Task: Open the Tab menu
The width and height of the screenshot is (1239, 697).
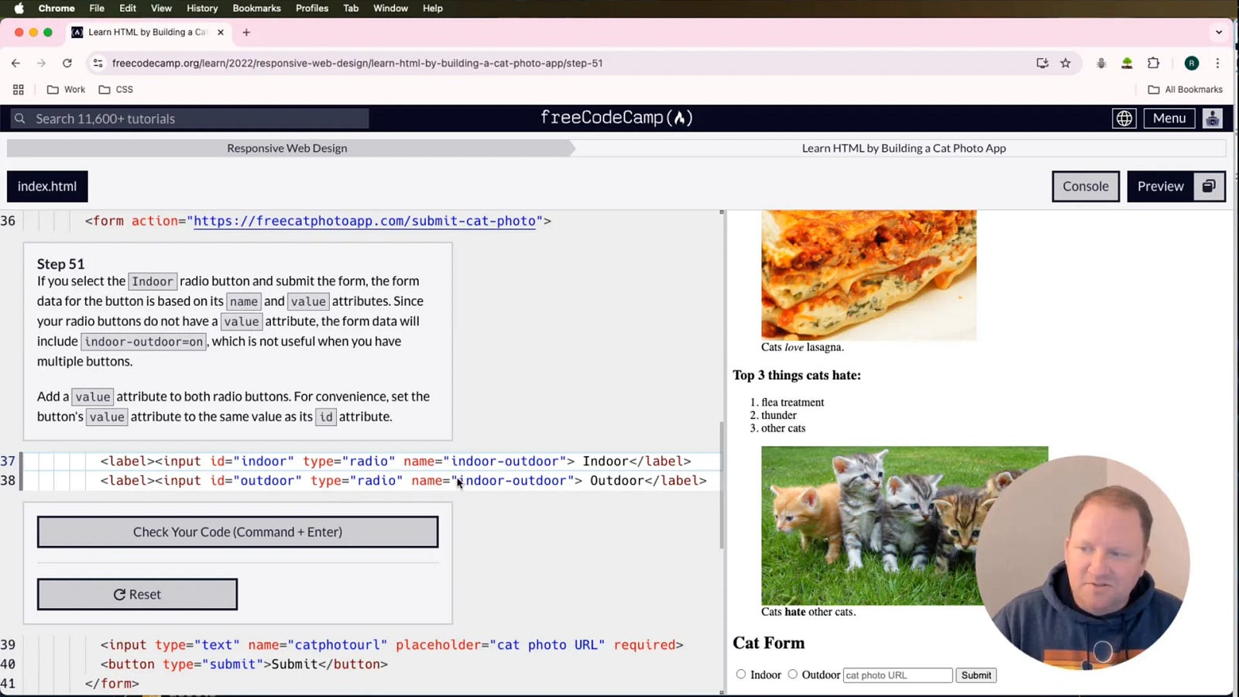Action: click(351, 9)
